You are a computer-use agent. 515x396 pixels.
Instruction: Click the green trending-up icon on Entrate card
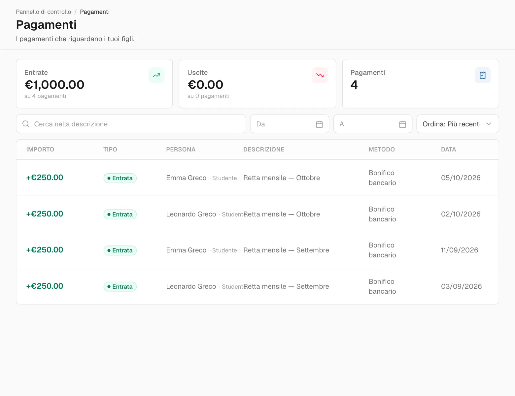156,75
